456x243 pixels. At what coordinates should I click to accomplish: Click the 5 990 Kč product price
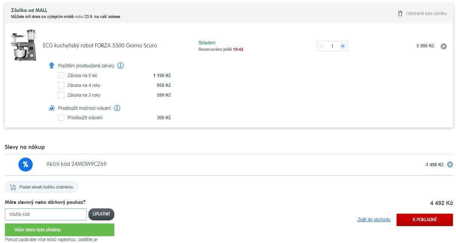[x=425, y=46]
